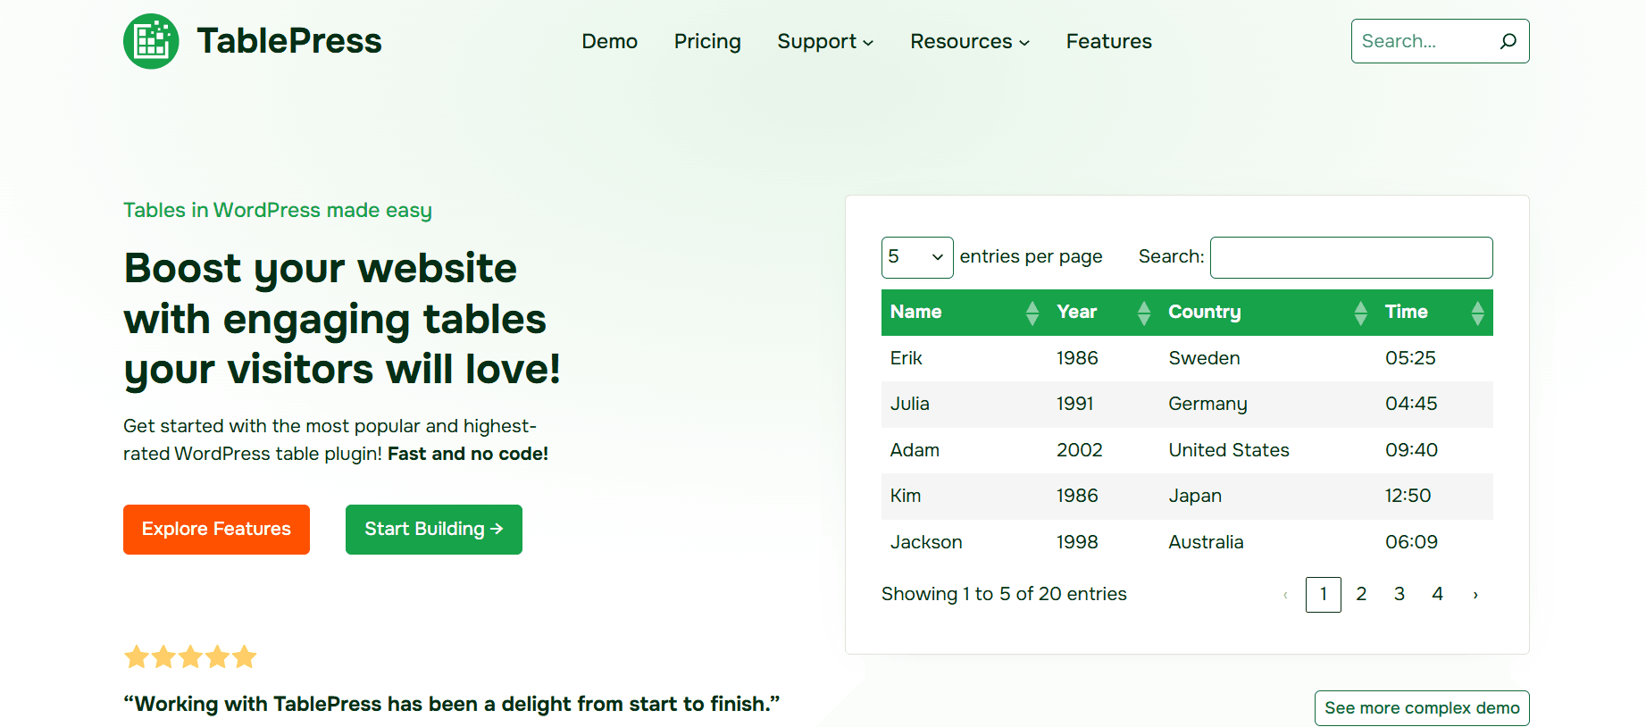
Task: Click the five-star rating graphic
Action: pyautogui.click(x=190, y=657)
